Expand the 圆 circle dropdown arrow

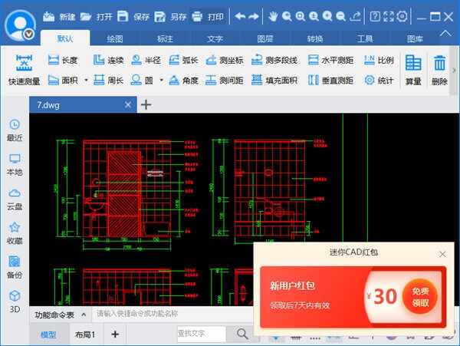point(159,80)
